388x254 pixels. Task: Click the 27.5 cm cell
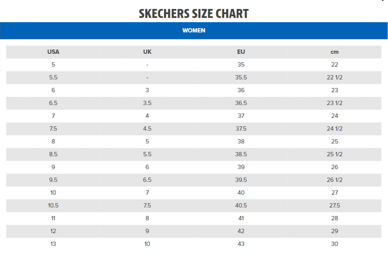pos(334,206)
